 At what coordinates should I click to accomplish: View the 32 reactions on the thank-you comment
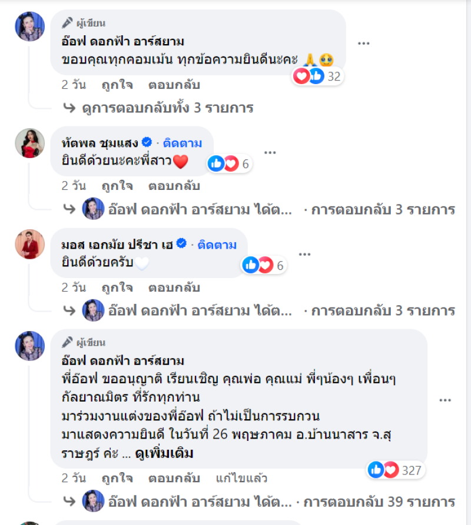click(318, 76)
